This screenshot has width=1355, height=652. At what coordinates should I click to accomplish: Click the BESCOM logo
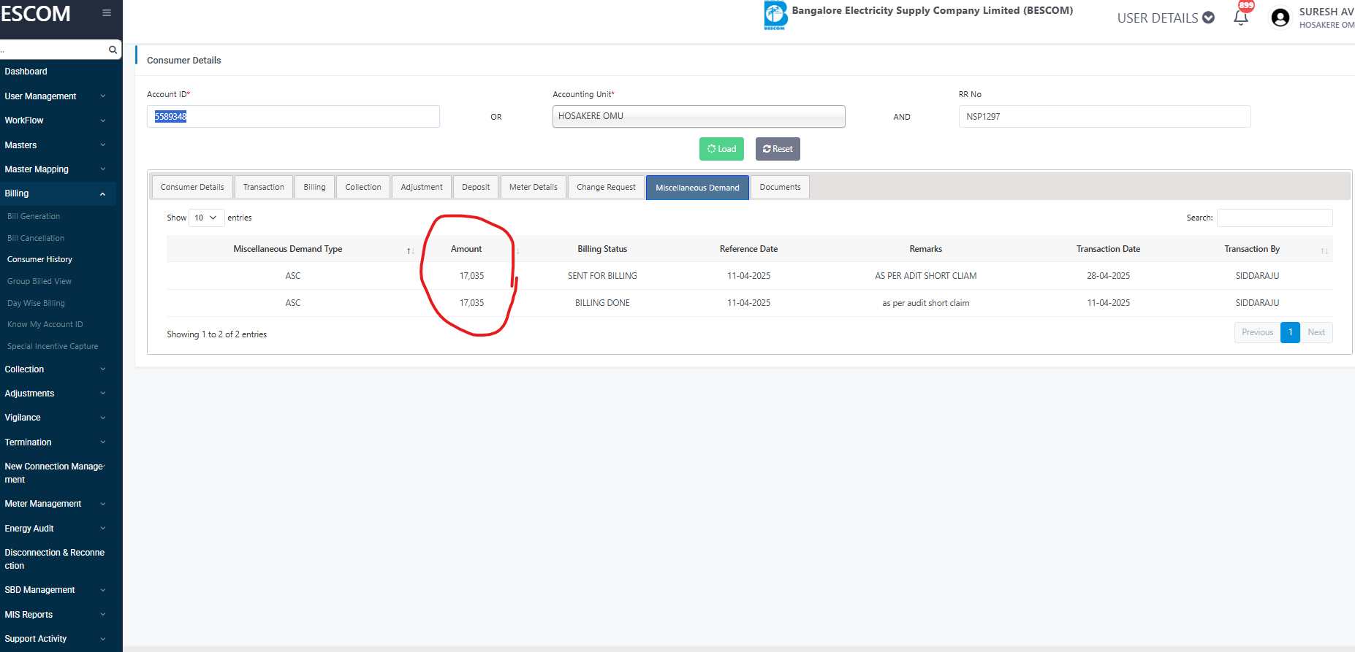775,15
